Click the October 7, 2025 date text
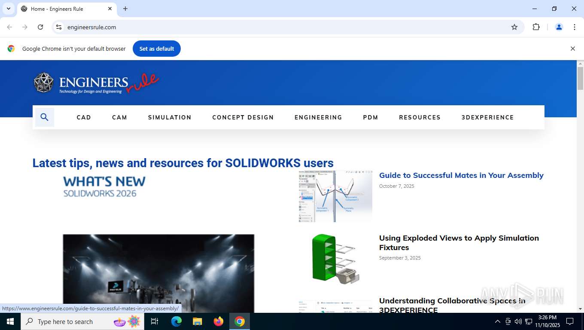The image size is (584, 330). coord(397,186)
